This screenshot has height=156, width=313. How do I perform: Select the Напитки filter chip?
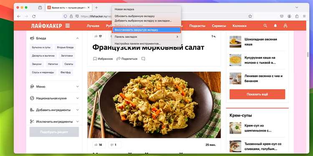pos(53,64)
